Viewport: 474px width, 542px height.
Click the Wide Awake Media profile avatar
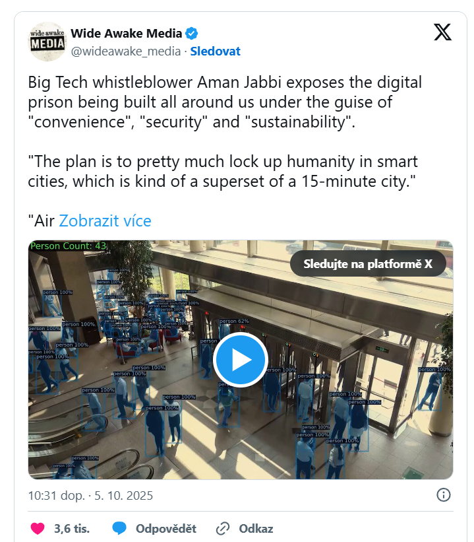(48, 42)
